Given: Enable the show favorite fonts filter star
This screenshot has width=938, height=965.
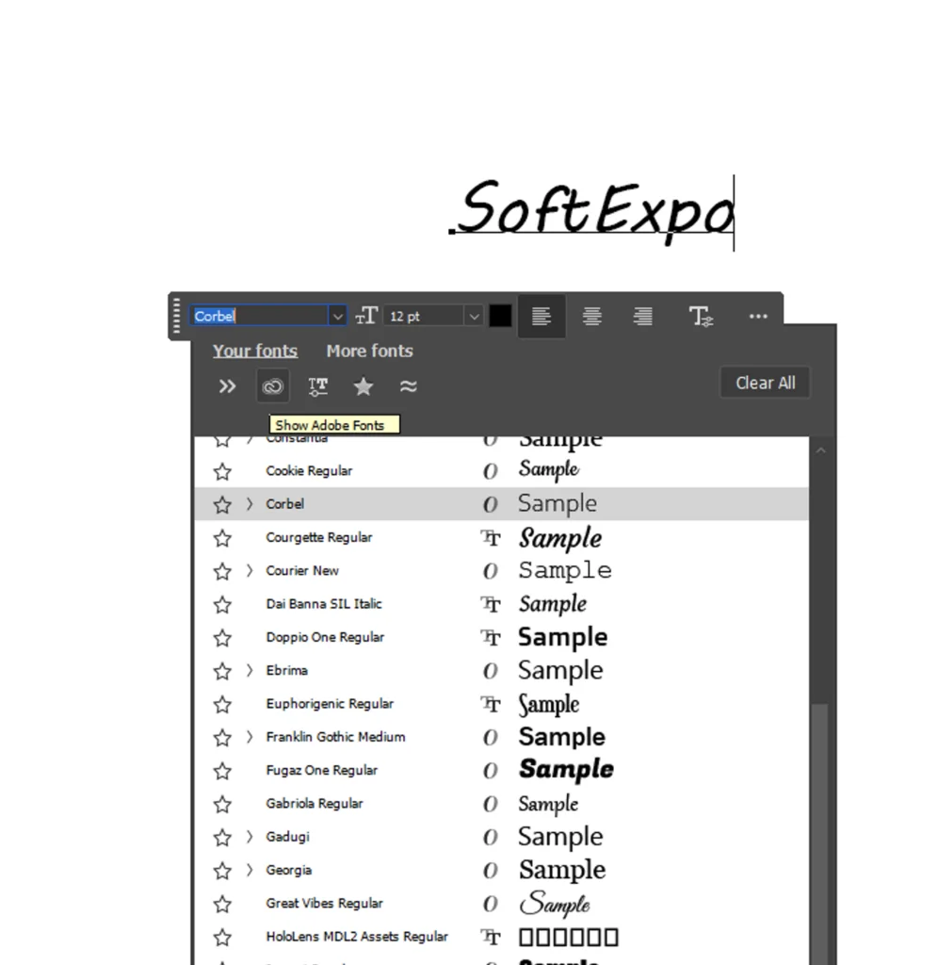Looking at the screenshot, I should [364, 385].
